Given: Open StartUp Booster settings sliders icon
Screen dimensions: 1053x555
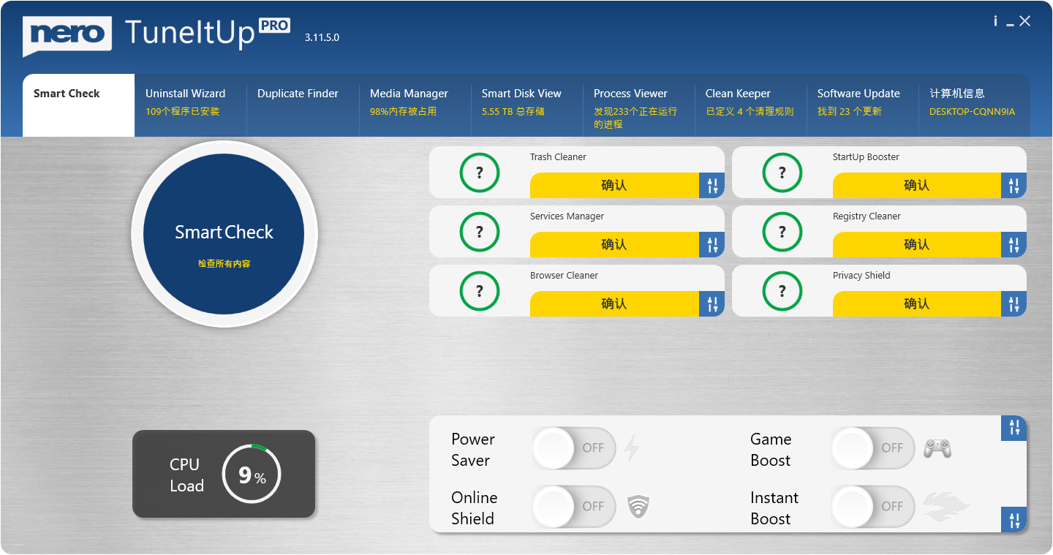Looking at the screenshot, I should pyautogui.click(x=1014, y=186).
